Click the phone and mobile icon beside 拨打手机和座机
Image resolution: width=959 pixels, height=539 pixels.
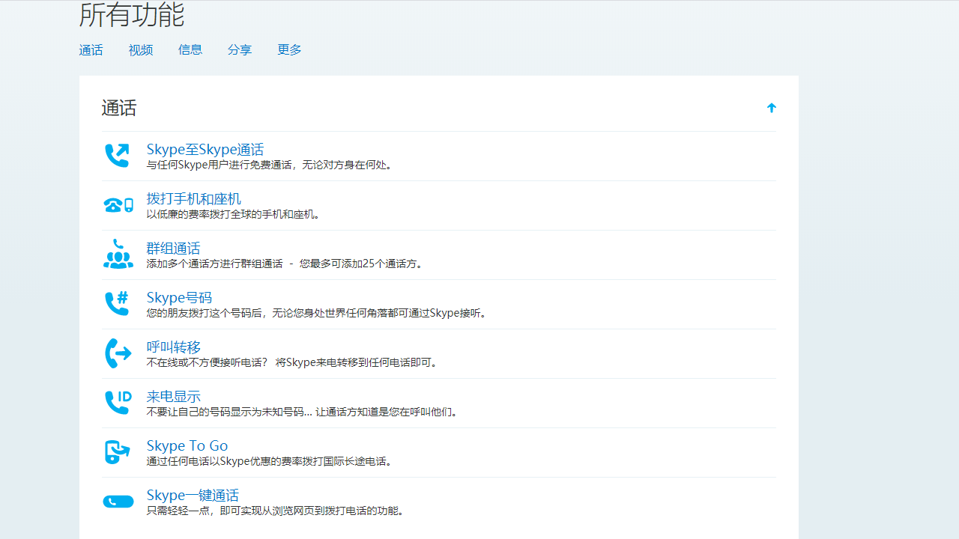pos(118,204)
